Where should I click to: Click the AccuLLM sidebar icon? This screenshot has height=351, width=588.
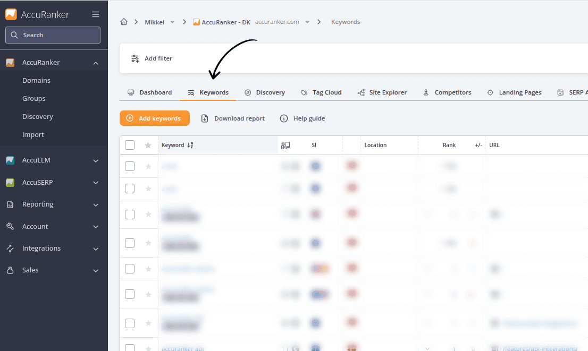[10, 160]
